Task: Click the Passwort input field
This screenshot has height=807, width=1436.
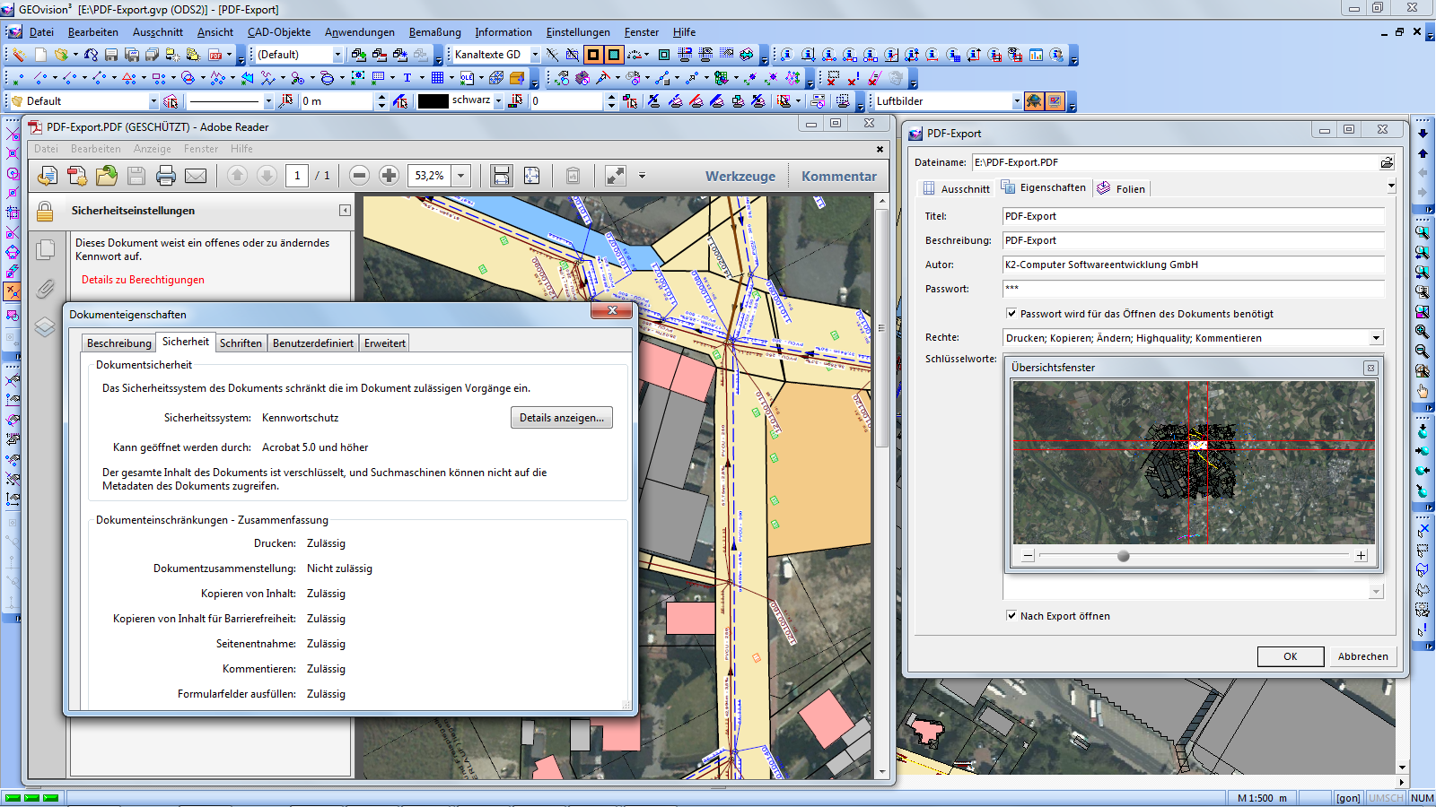Action: pyautogui.click(x=1193, y=289)
